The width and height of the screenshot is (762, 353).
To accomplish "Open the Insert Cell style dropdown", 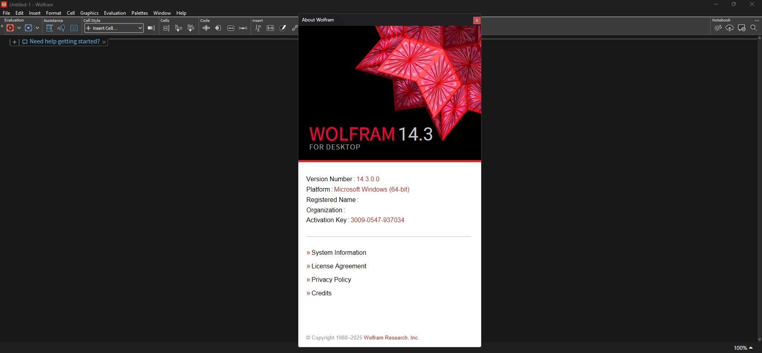I will pos(114,28).
